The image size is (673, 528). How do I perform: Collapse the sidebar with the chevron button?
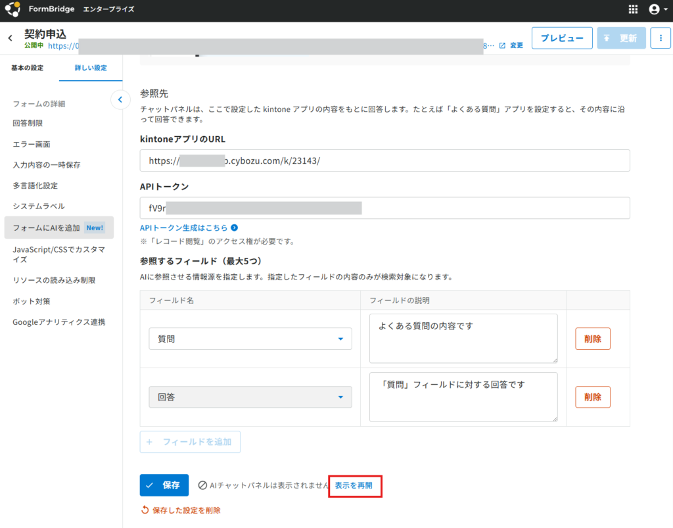click(x=120, y=99)
